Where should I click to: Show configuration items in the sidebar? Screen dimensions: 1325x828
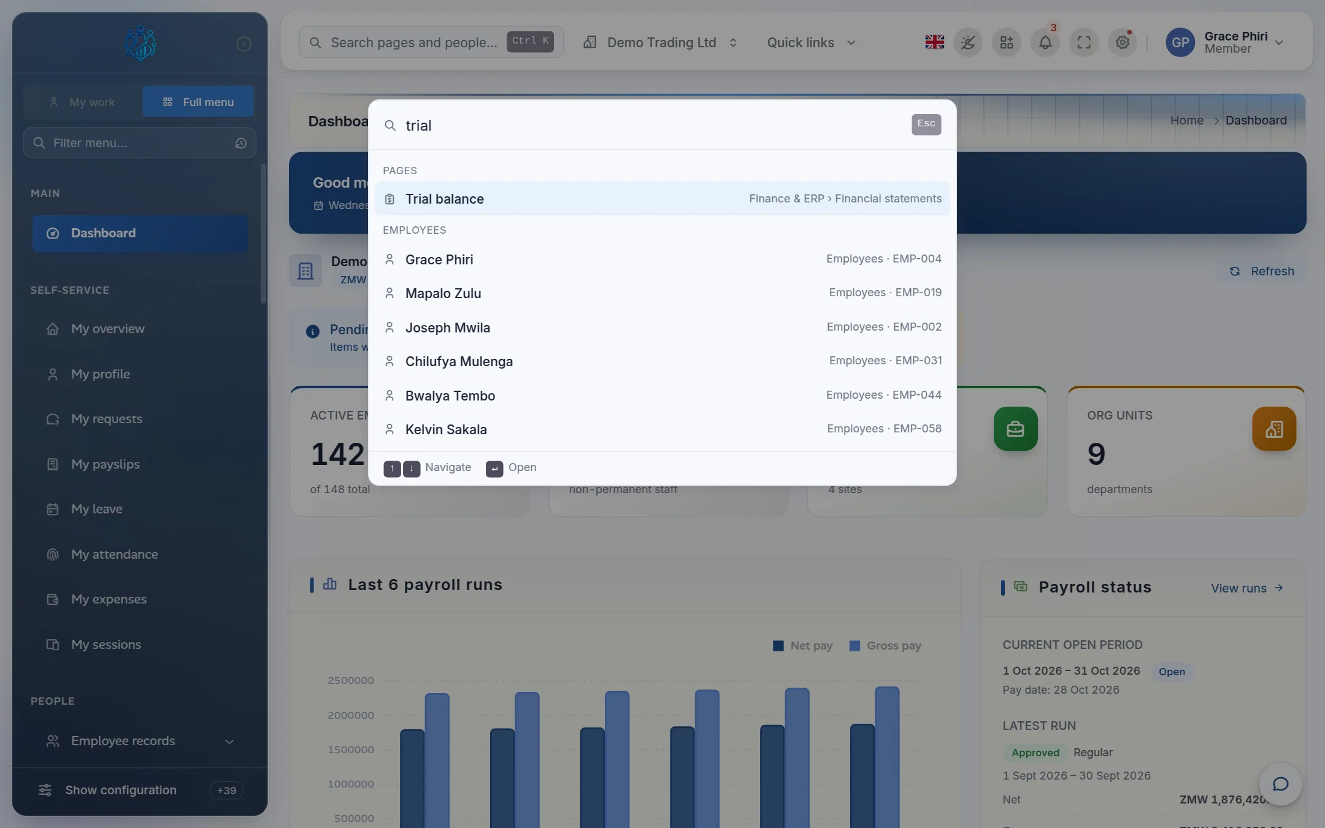tap(140, 790)
